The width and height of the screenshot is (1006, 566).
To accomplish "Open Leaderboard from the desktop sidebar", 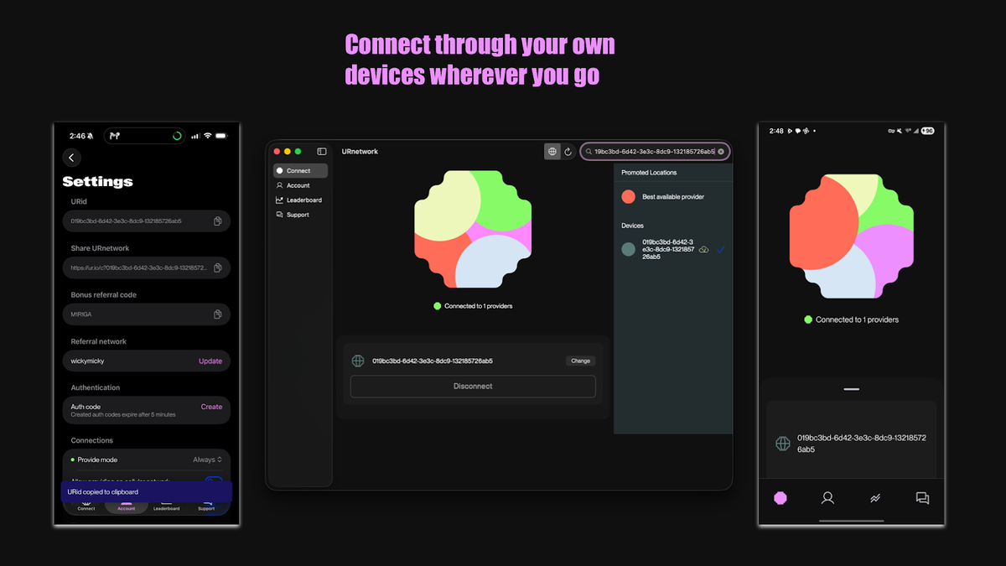I will tap(302, 200).
